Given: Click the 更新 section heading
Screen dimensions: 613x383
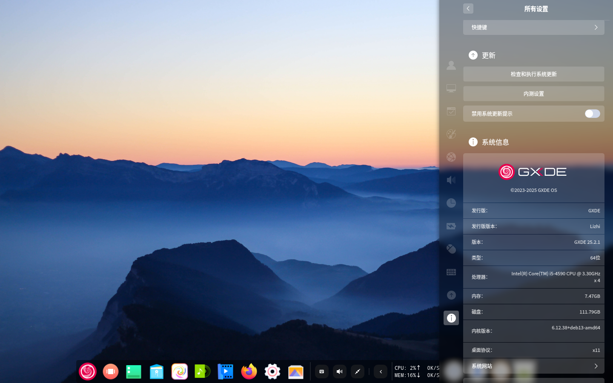Looking at the screenshot, I should pos(488,55).
